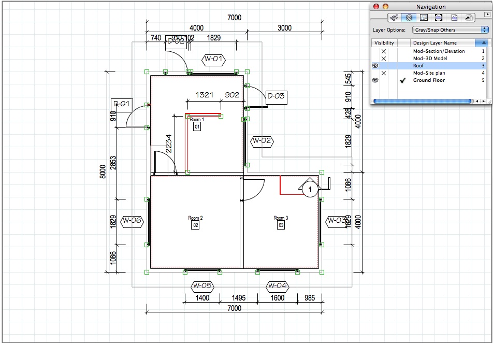Open the Layer Options dropdown

450,30
